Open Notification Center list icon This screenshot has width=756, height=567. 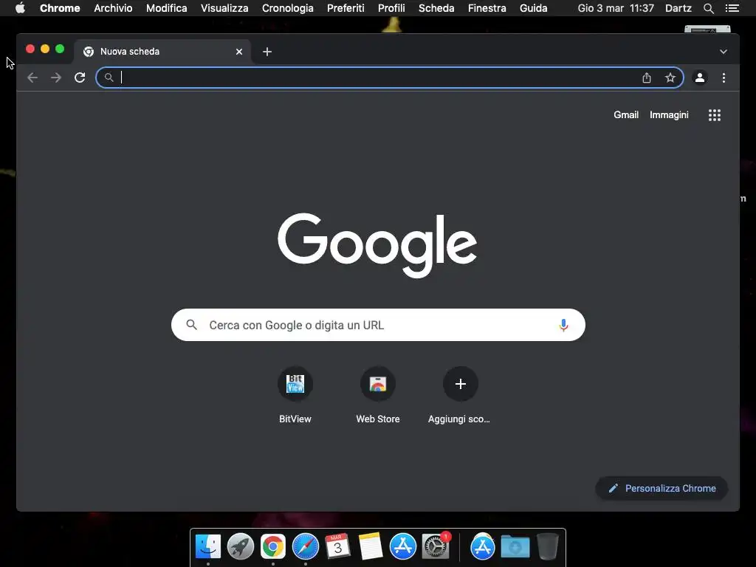(x=732, y=8)
